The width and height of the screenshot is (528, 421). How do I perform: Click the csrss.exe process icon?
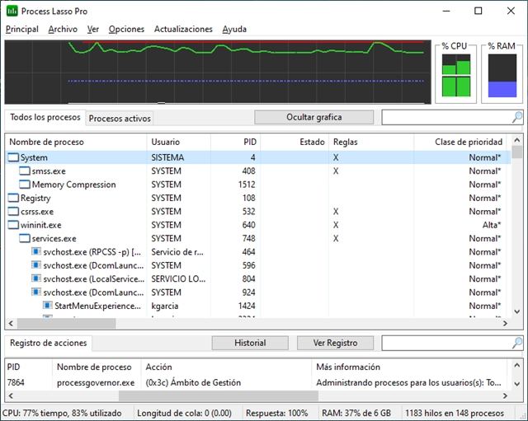(x=13, y=211)
